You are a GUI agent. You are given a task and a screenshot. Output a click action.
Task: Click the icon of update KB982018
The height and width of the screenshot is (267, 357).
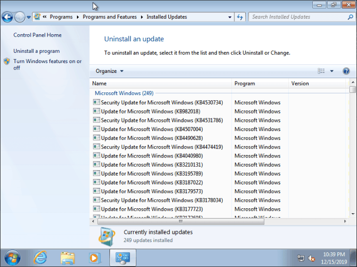coord(97,111)
